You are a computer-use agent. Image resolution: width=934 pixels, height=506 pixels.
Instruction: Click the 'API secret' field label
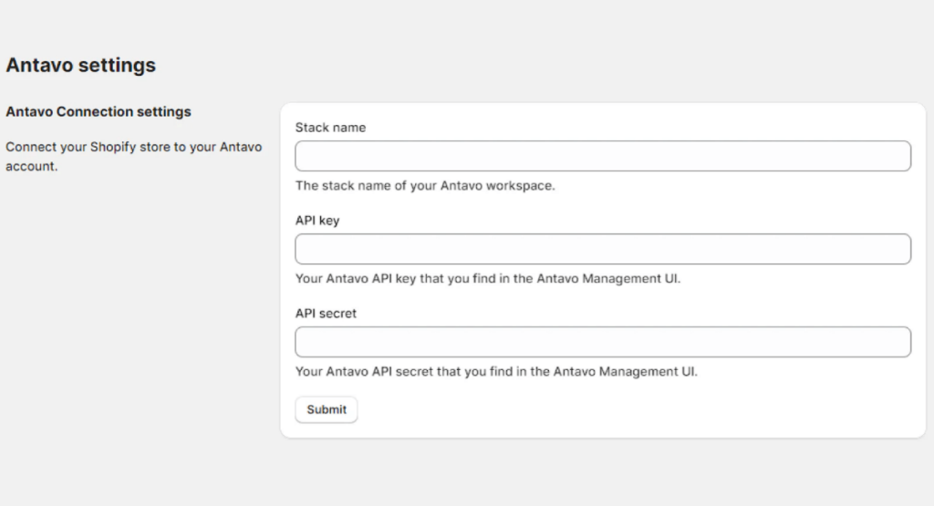tap(326, 313)
